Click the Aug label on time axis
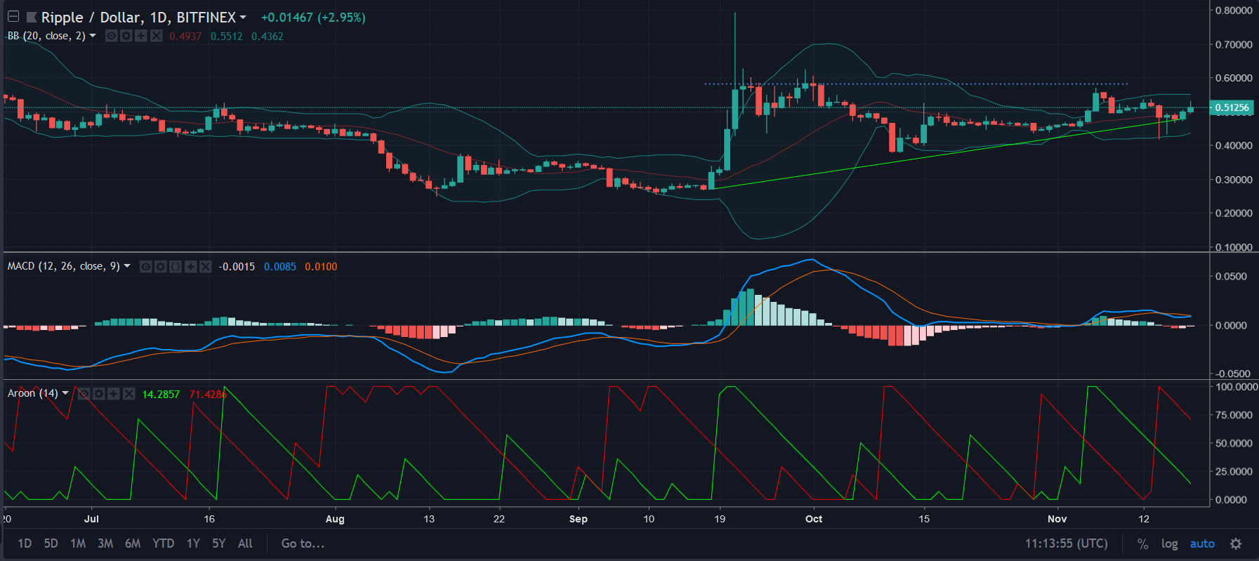 click(x=335, y=519)
